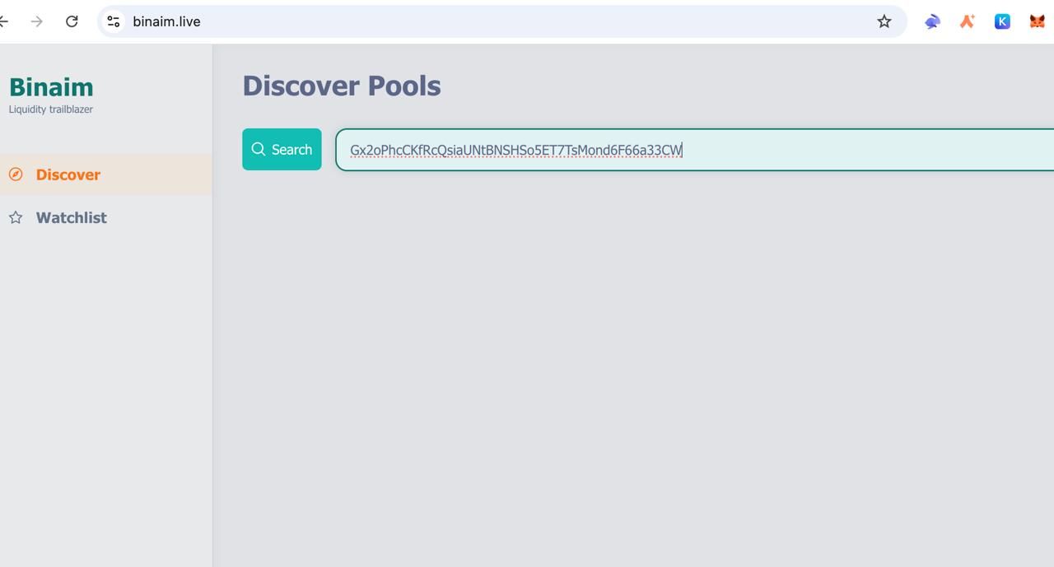Bookmark this page with the star icon
Screen dimensions: 1054x567
(884, 21)
